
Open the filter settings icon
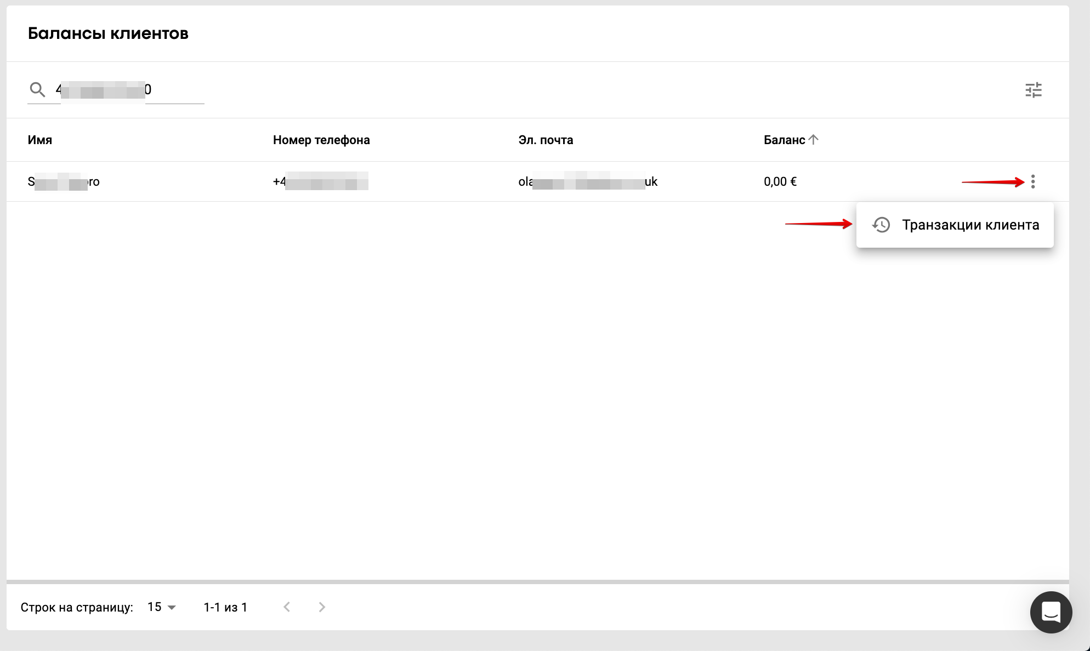tap(1033, 90)
